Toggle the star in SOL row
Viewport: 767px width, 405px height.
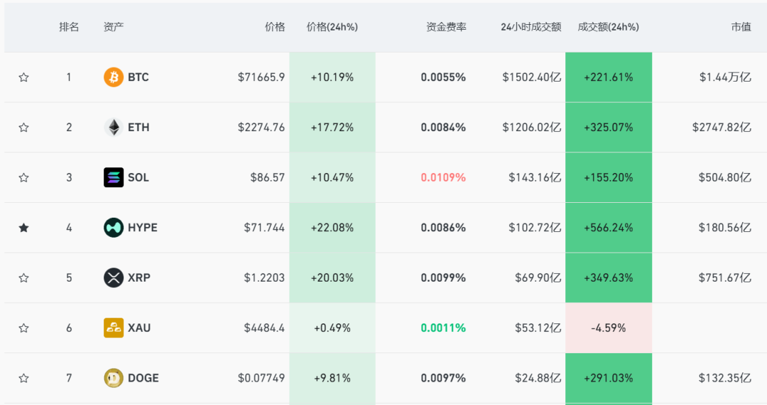(23, 177)
